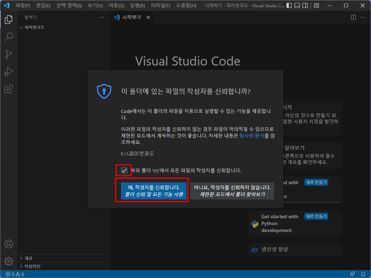Uncheck the trust parent folder 'c:\' checkbox
The width and height of the screenshot is (371, 278).
coord(124,170)
